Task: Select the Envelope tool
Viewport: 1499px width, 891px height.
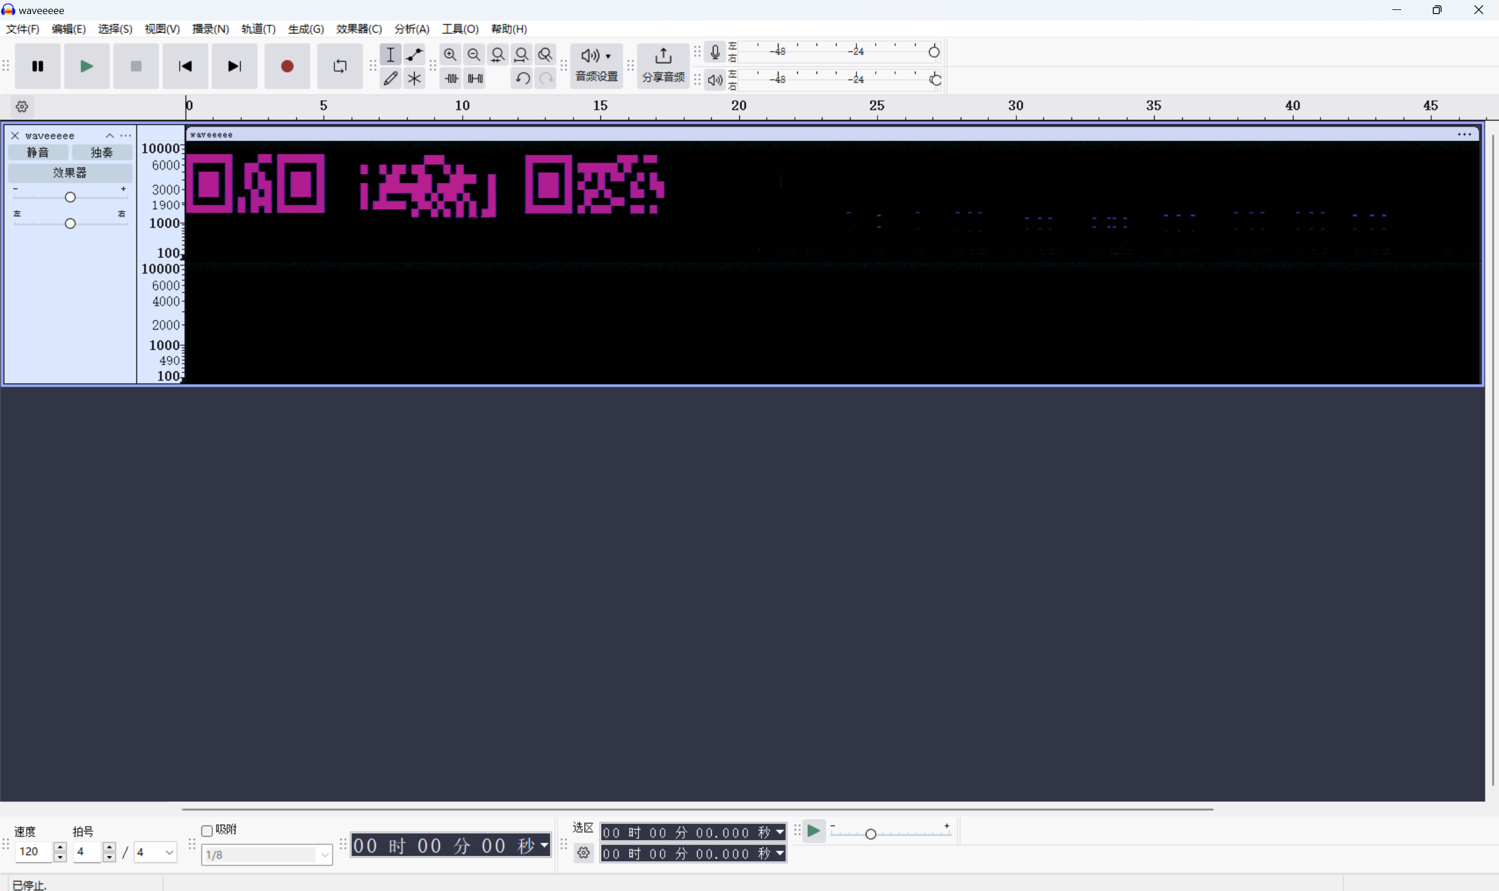Action: coord(414,54)
